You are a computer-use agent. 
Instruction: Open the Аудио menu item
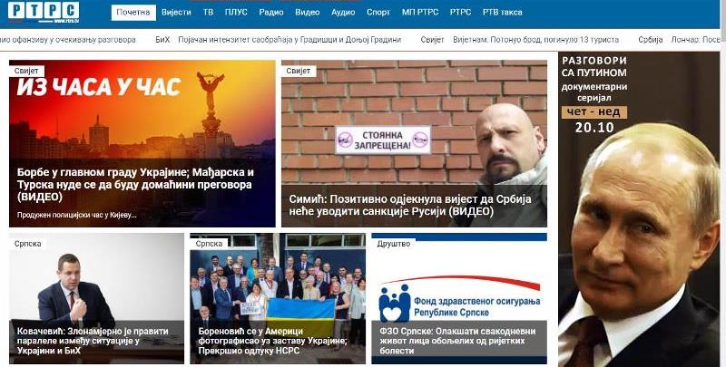[x=343, y=13]
